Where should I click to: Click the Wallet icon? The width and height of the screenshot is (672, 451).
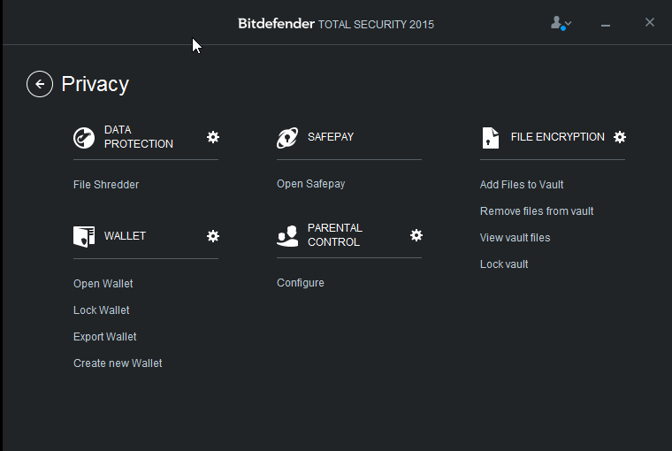tap(84, 236)
